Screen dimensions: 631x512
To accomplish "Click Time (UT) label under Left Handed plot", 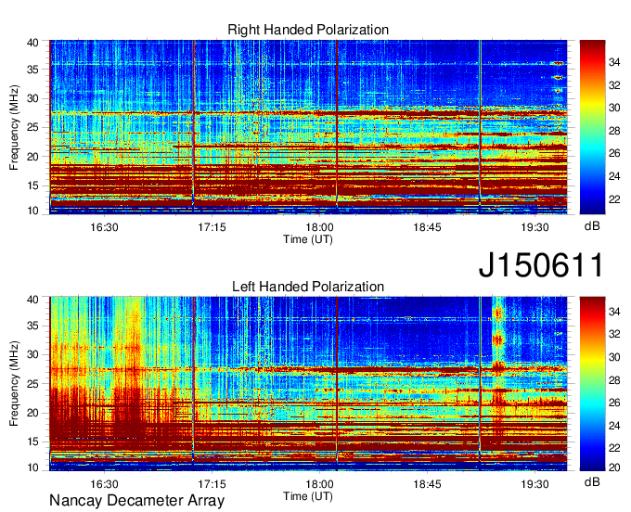I will [x=308, y=496].
